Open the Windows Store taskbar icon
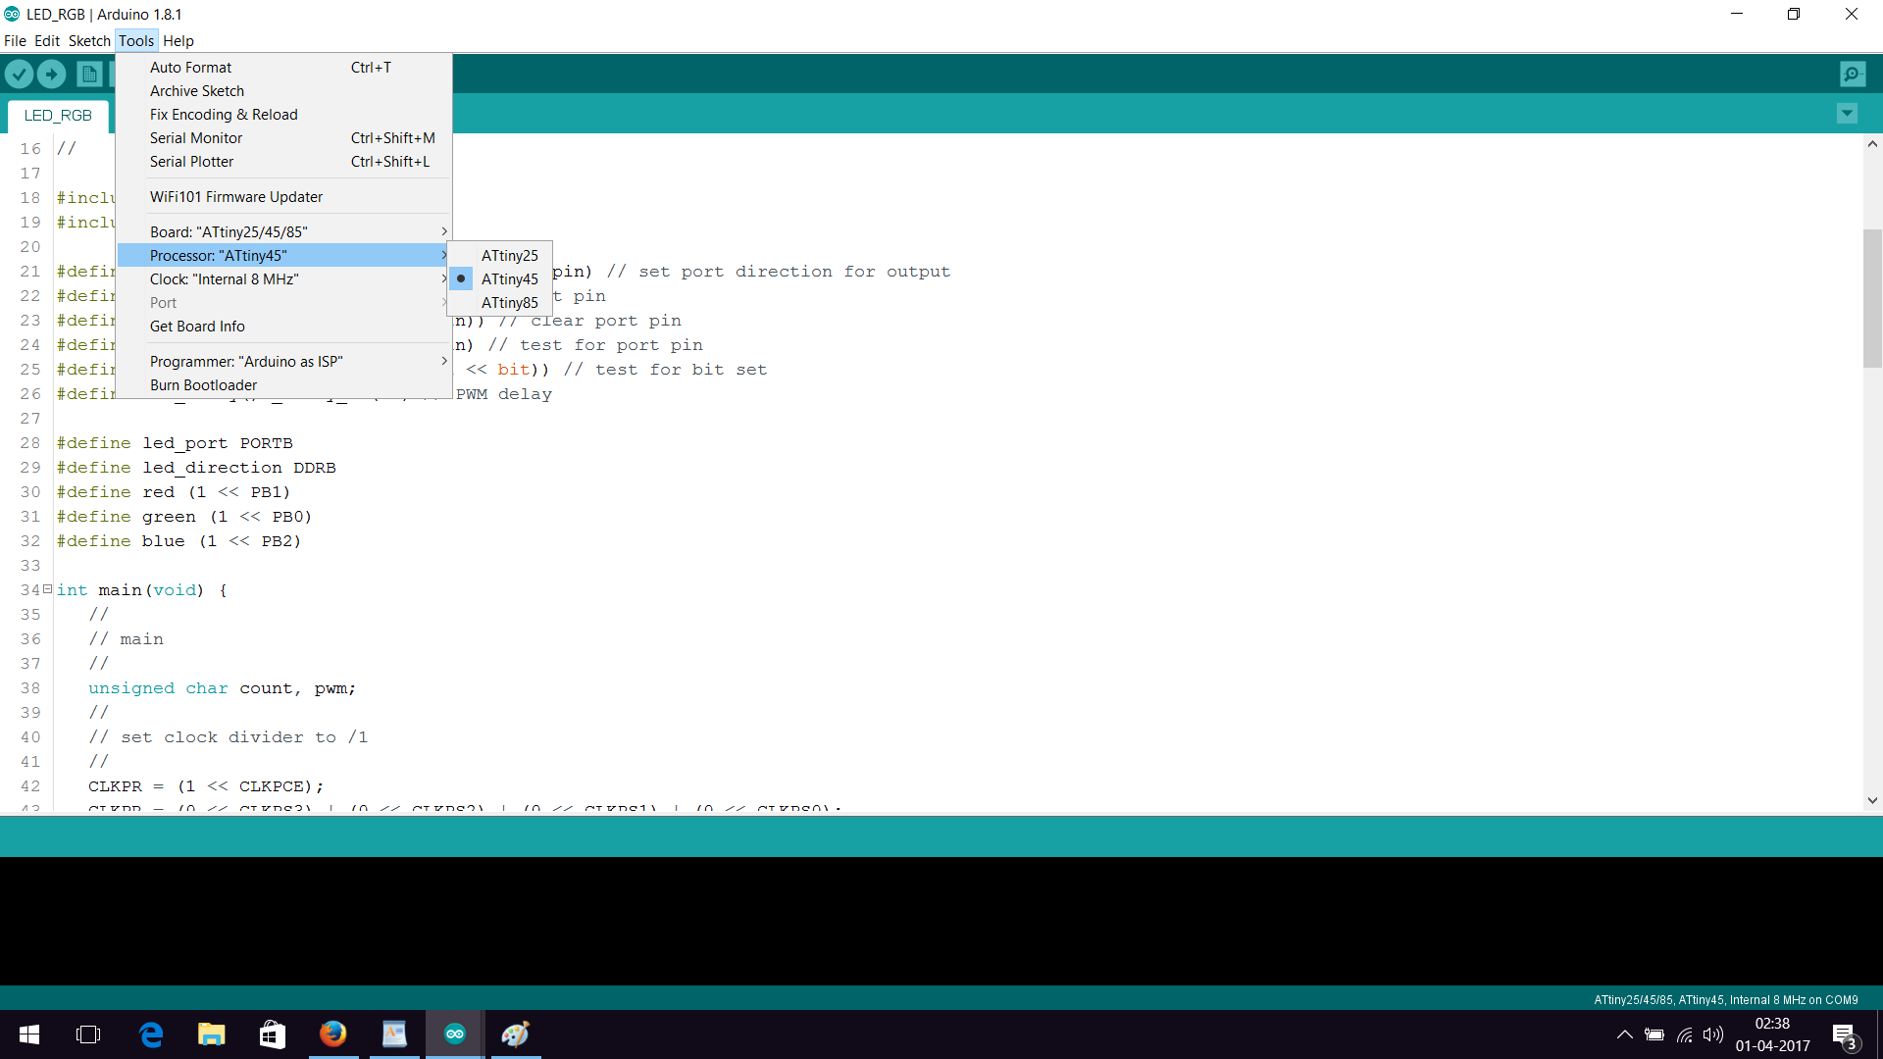1883x1059 pixels. 273,1034
